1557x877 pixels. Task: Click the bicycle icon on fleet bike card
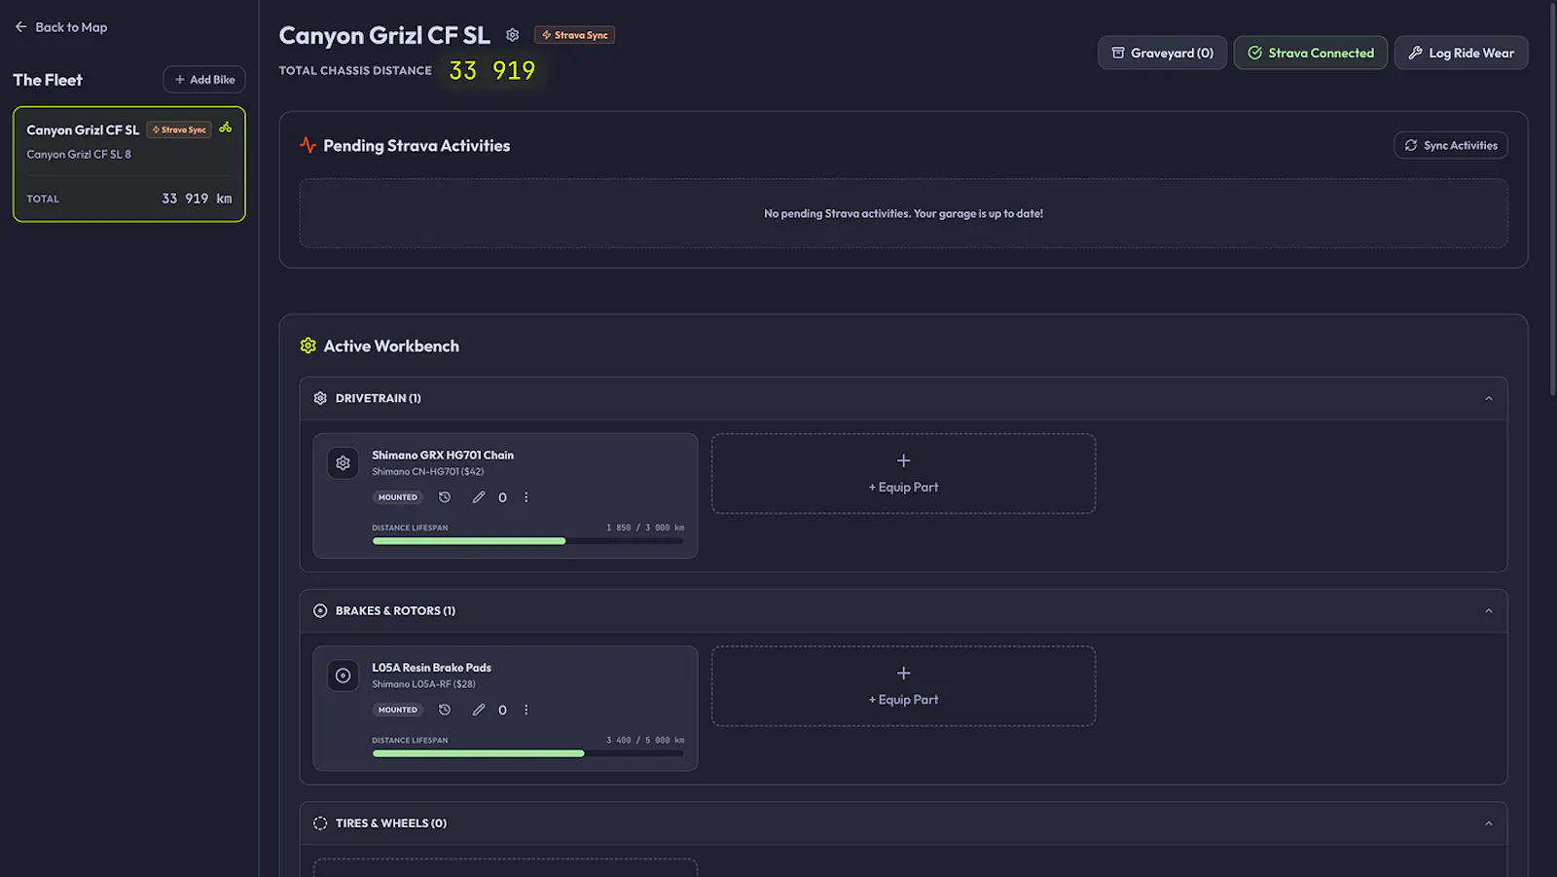pos(226,128)
